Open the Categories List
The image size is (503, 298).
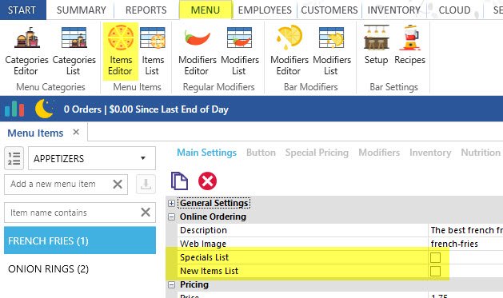tap(74, 51)
